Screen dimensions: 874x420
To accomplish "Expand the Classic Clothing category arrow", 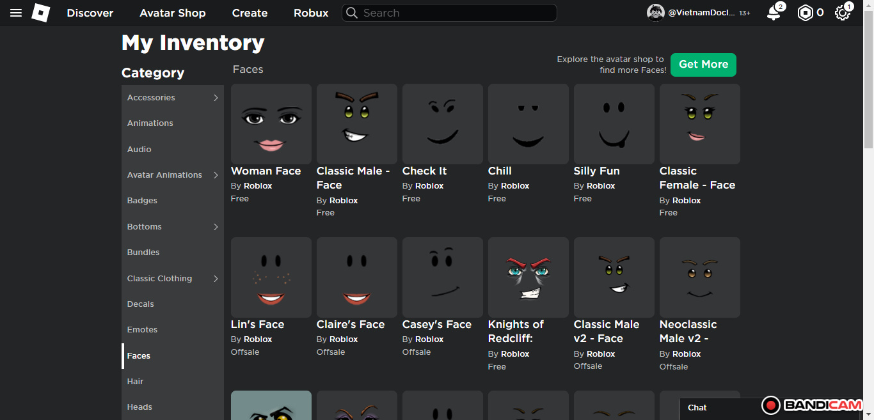I will click(x=216, y=279).
